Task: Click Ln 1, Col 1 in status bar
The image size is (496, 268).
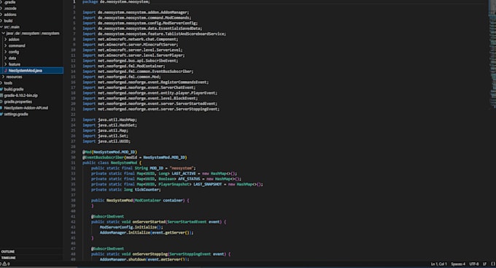Action: (x=439, y=264)
